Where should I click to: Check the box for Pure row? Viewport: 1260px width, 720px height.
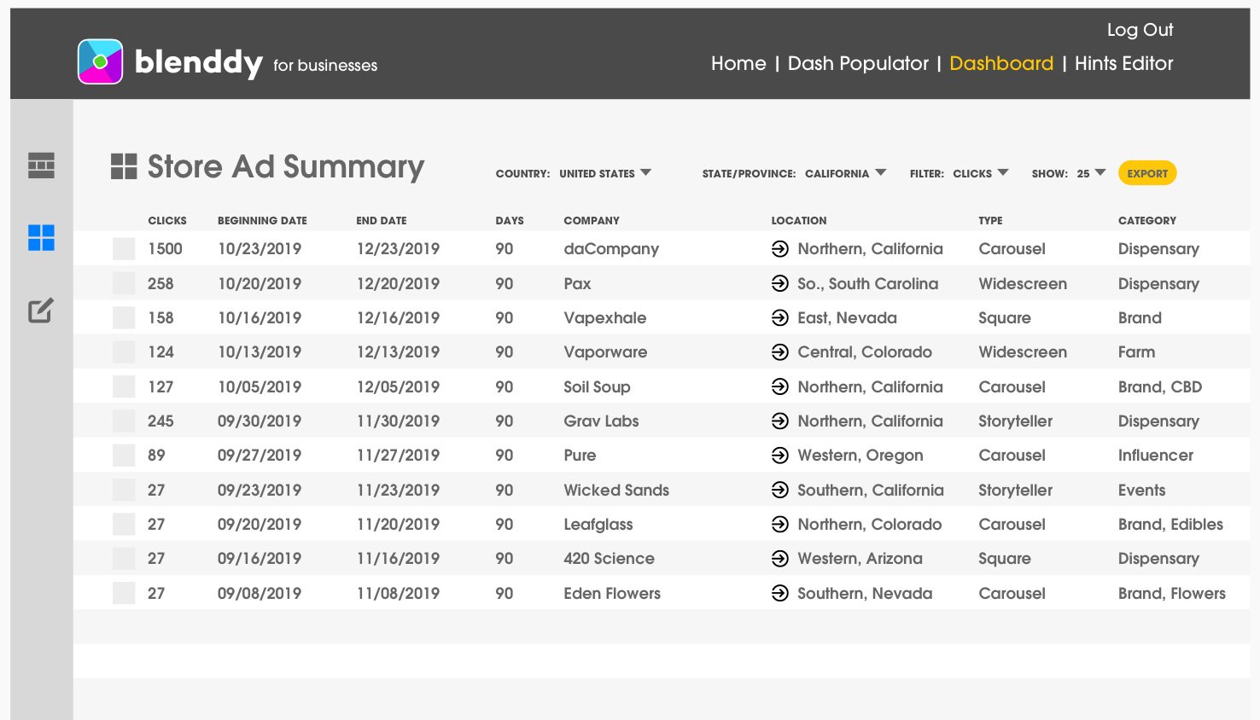[124, 456]
